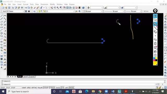167x94 pixels.
Task: Open the File menu
Action: [5, 4]
